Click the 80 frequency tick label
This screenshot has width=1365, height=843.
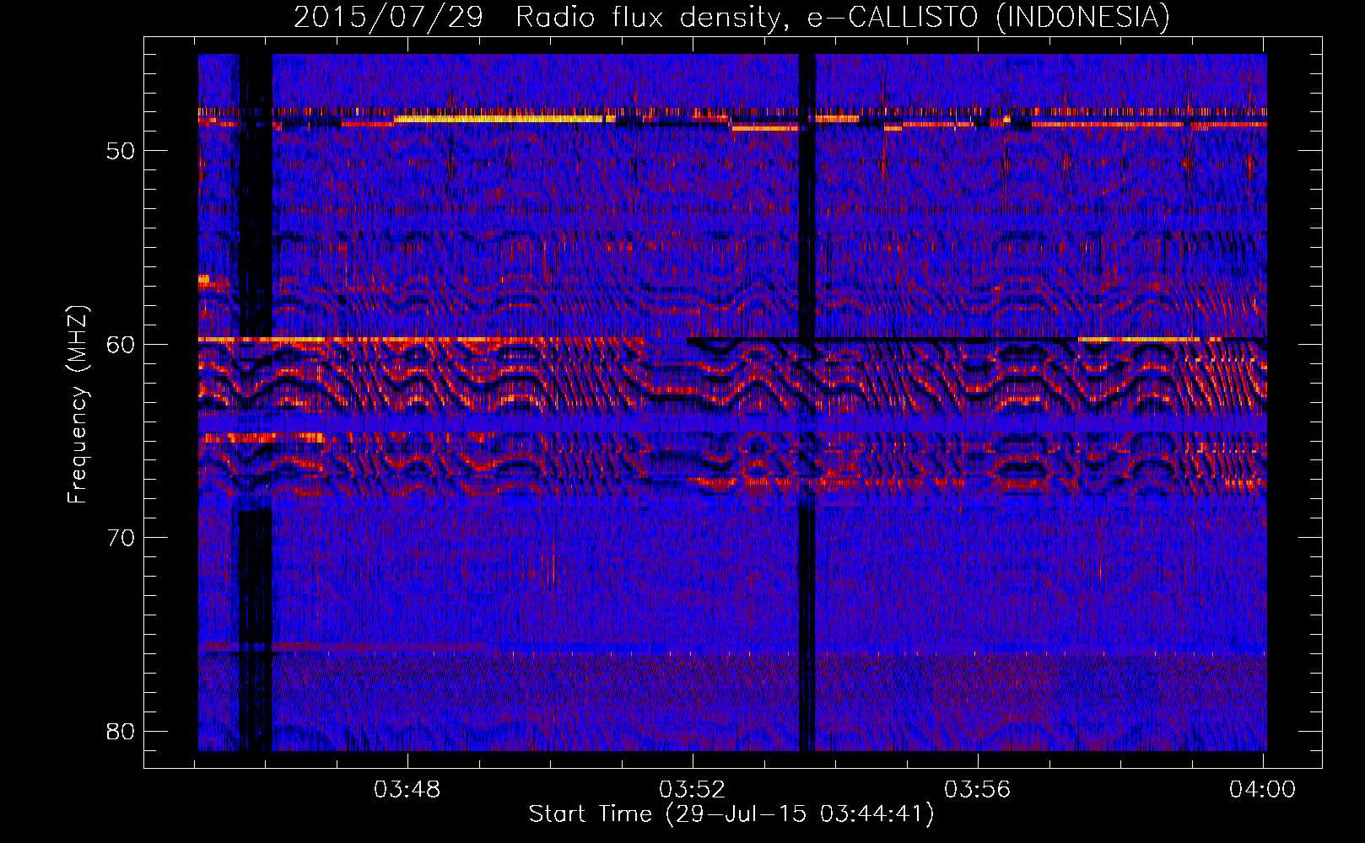tap(121, 731)
